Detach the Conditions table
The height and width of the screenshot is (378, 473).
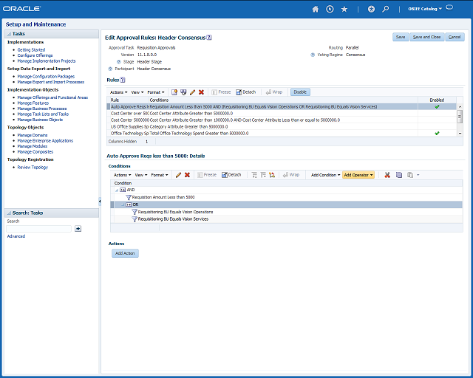pos(231,175)
